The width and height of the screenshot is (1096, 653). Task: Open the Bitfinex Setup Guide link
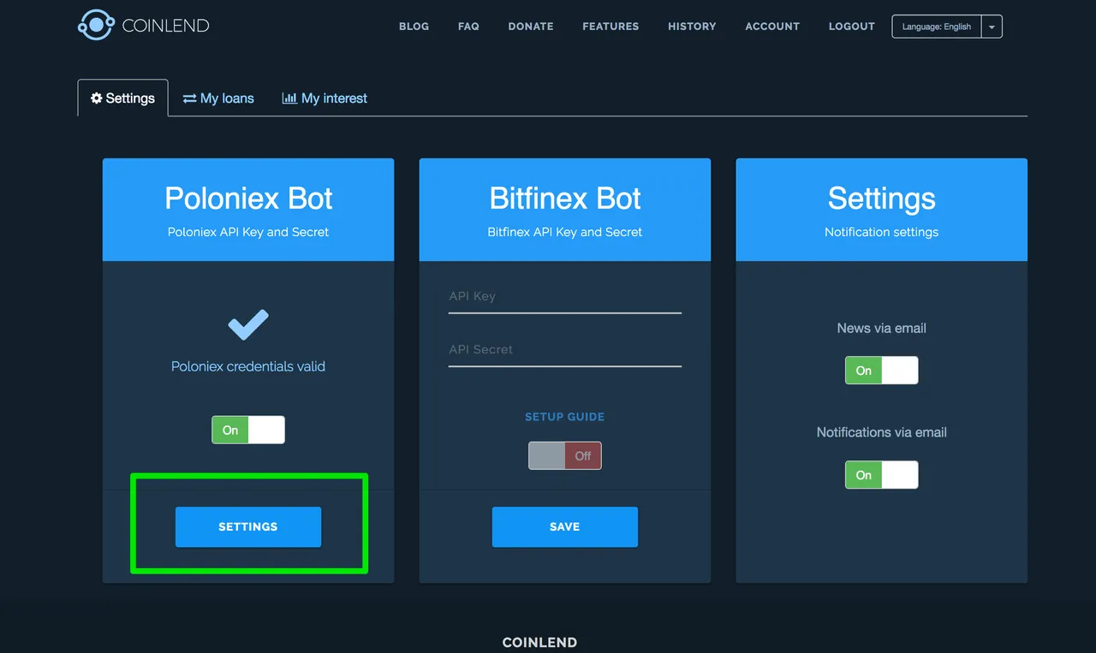coord(565,417)
